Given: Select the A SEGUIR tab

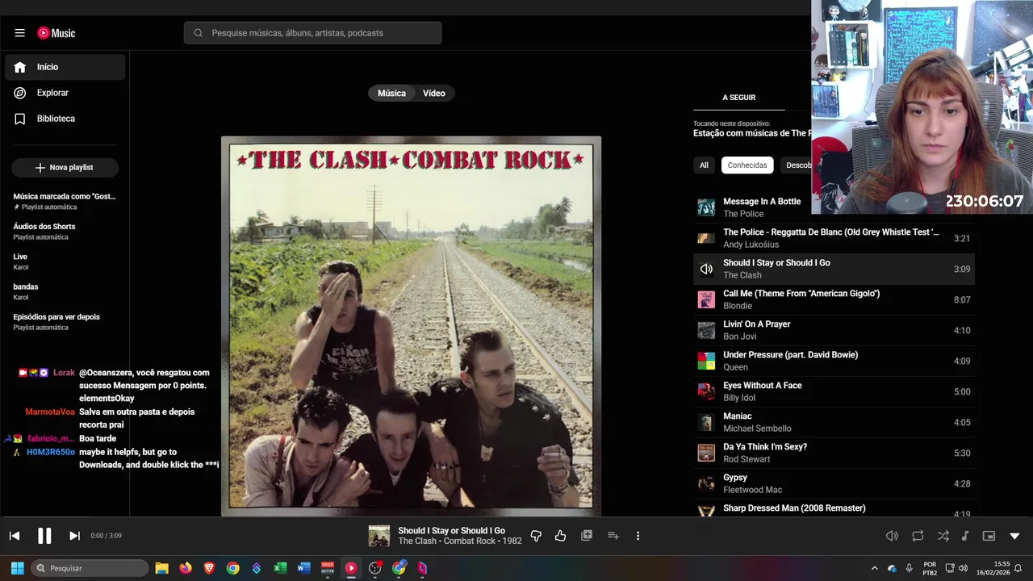Looking at the screenshot, I should coord(738,98).
